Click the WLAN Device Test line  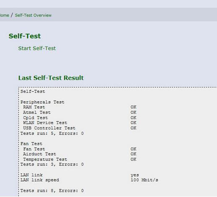[x=80, y=123]
